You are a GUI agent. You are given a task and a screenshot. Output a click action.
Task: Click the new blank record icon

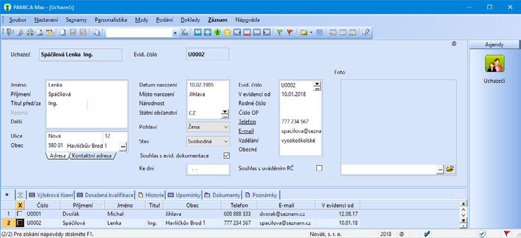63,32
